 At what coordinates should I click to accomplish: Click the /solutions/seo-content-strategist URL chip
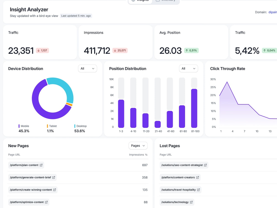click(x=184, y=165)
